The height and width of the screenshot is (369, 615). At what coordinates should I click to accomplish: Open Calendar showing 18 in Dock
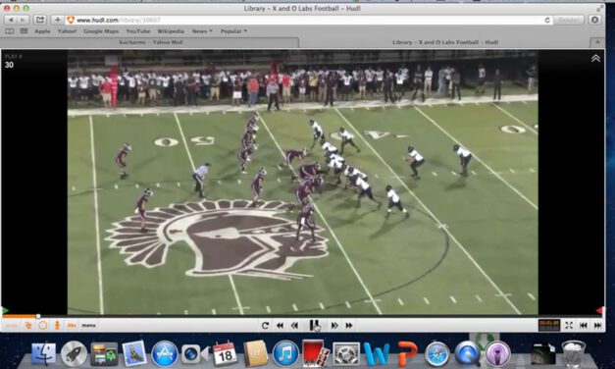click(x=225, y=353)
